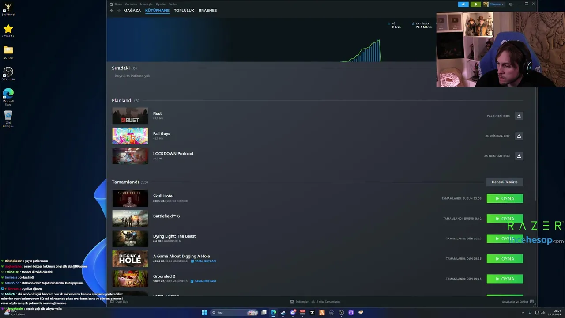Open Friends and Chat in bottom corner
This screenshot has width=565, height=318.
[x=518, y=302]
